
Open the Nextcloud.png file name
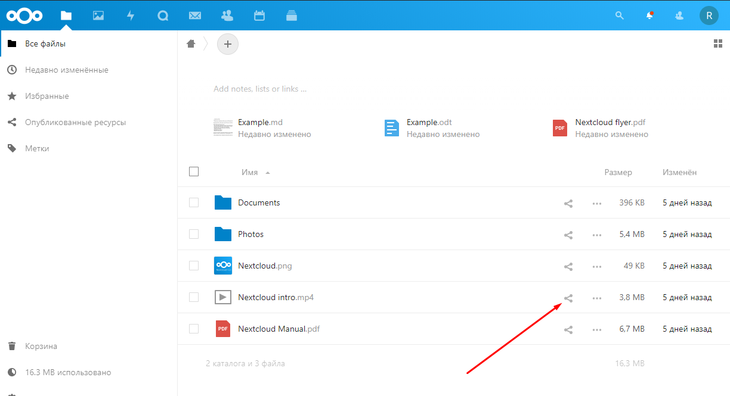coord(265,266)
